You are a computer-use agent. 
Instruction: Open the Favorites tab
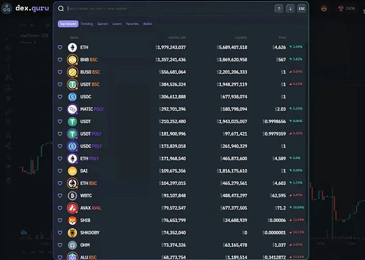132,24
